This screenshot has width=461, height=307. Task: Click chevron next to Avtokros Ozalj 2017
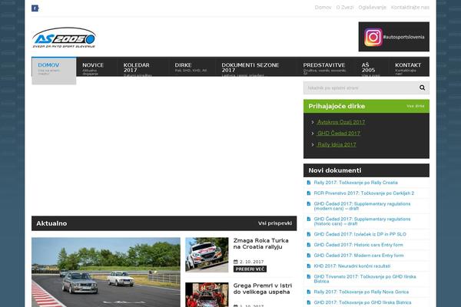coord(313,122)
